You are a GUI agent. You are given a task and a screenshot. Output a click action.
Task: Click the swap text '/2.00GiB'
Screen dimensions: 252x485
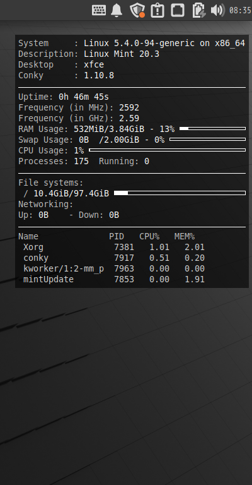point(119,140)
